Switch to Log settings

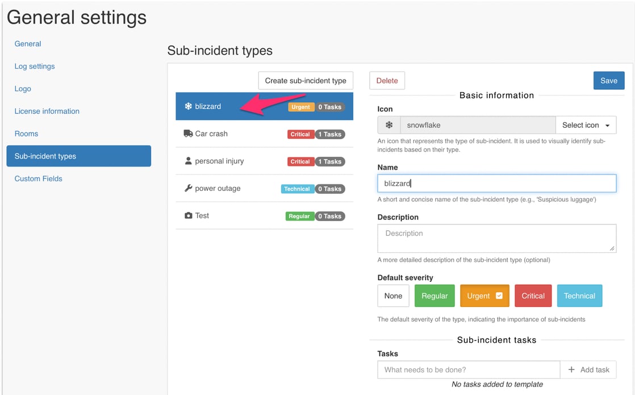point(35,66)
